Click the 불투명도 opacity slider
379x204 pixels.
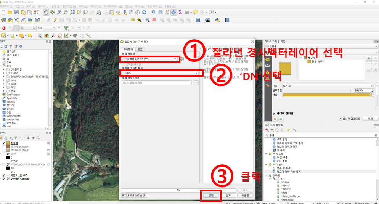(x=318, y=90)
